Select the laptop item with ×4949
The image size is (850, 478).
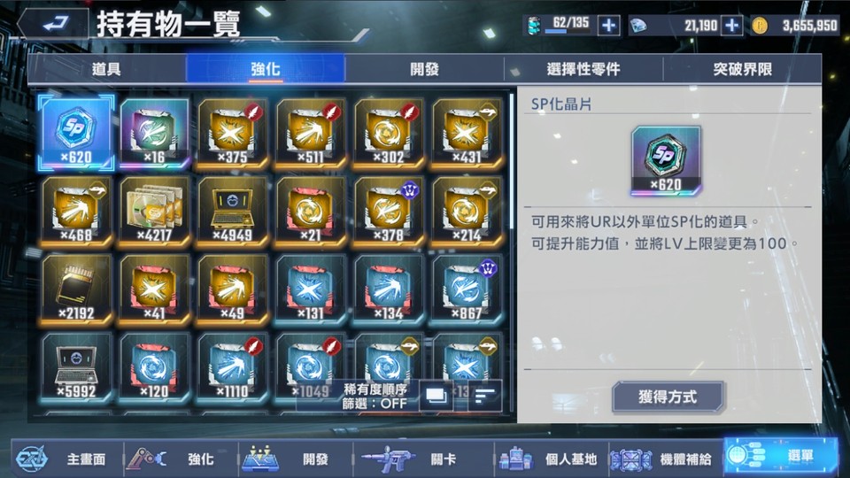coord(232,210)
